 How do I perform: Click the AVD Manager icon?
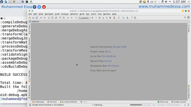point(114,18)
